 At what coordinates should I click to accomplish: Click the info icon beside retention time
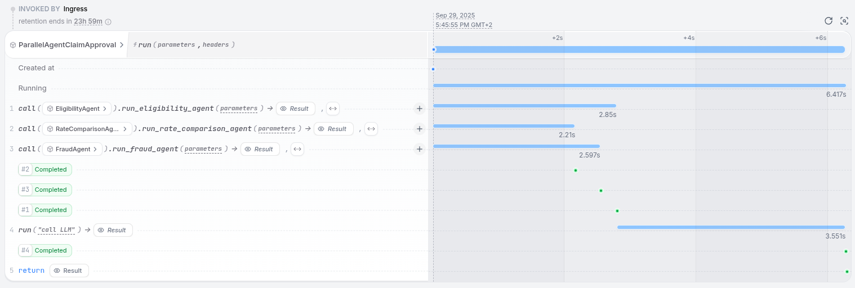(x=108, y=22)
